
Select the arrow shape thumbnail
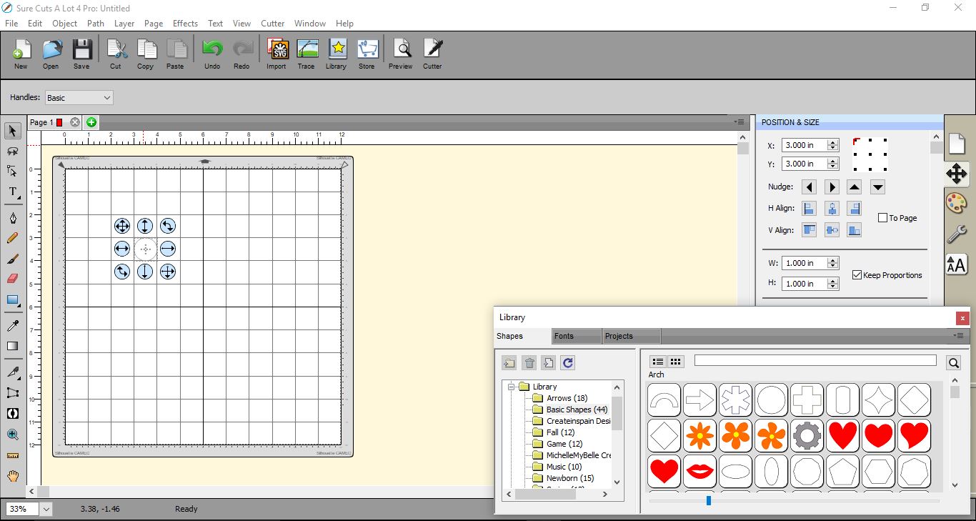[x=700, y=400]
